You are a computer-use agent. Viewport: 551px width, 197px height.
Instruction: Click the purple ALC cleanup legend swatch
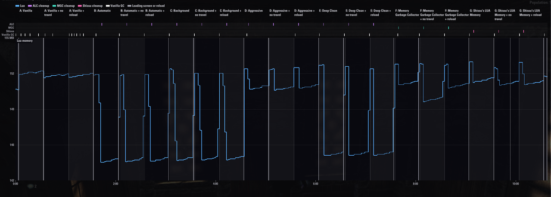pos(30,6)
